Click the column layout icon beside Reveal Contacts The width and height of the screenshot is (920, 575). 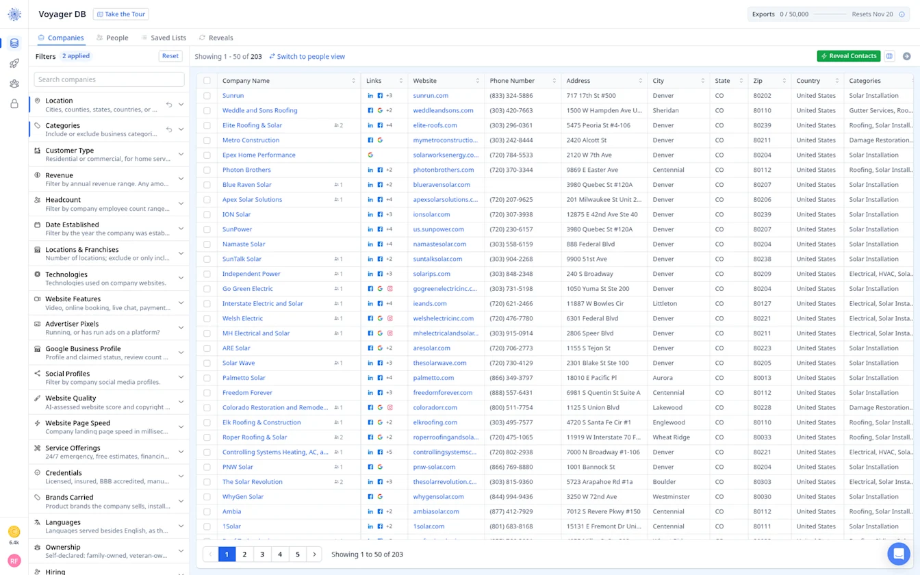click(x=889, y=56)
